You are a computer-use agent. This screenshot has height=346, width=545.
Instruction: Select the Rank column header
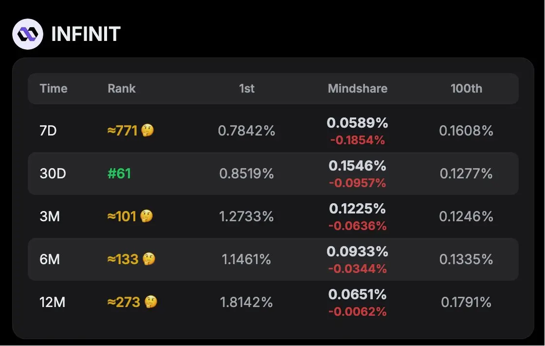[x=122, y=88]
